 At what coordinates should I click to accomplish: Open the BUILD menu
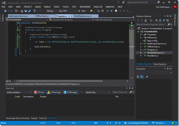38,7
